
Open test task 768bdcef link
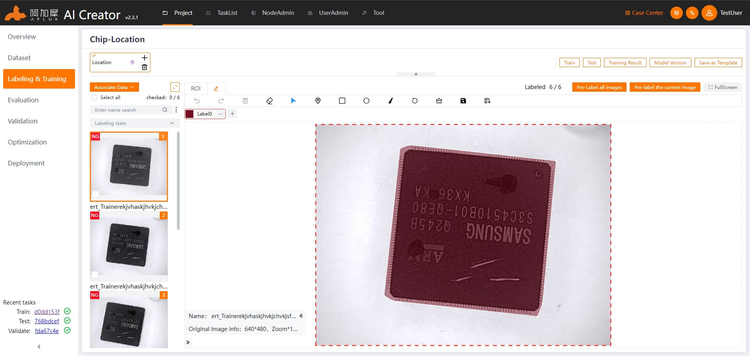tap(47, 321)
